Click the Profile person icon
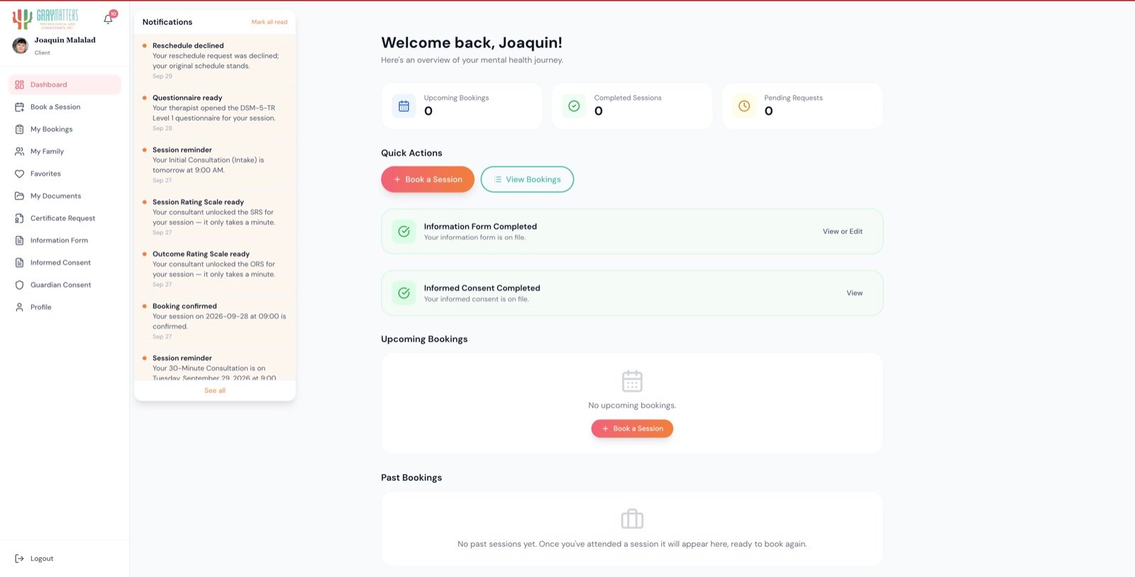Image resolution: width=1135 pixels, height=577 pixels. click(19, 307)
